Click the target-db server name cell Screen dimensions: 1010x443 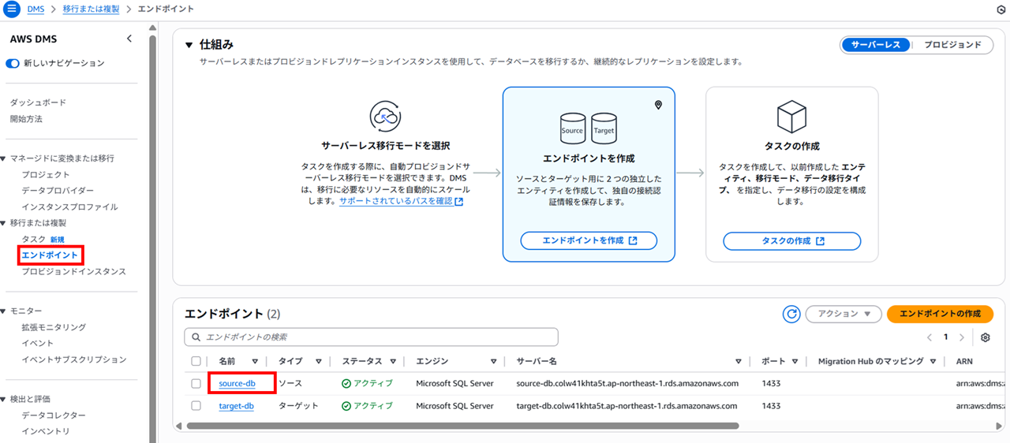pos(627,406)
